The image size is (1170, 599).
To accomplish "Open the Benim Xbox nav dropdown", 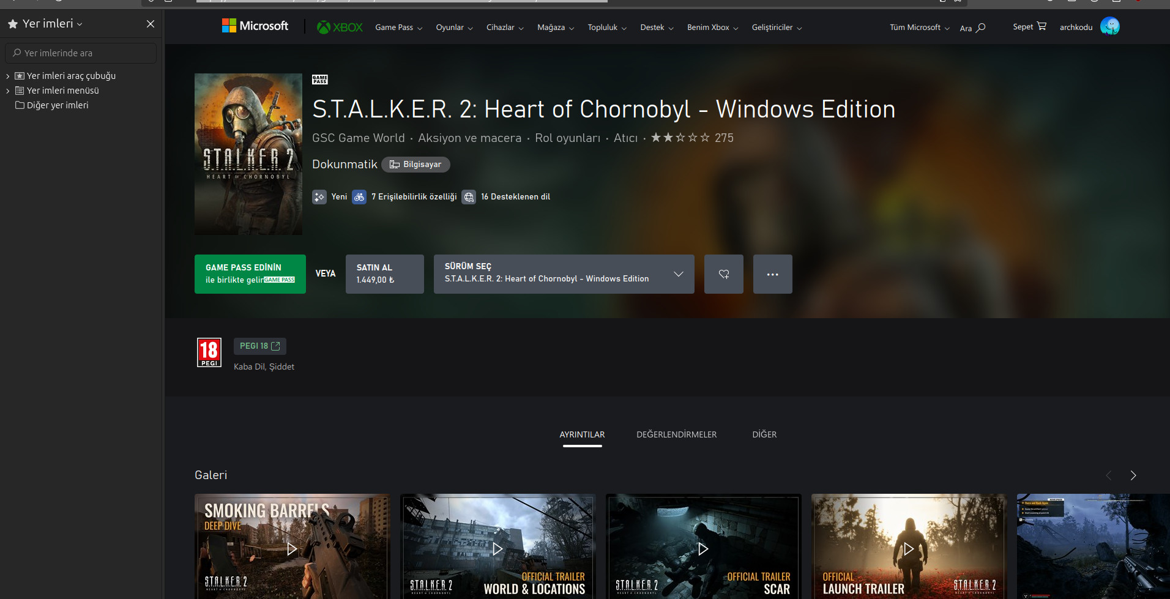I will pos(712,28).
